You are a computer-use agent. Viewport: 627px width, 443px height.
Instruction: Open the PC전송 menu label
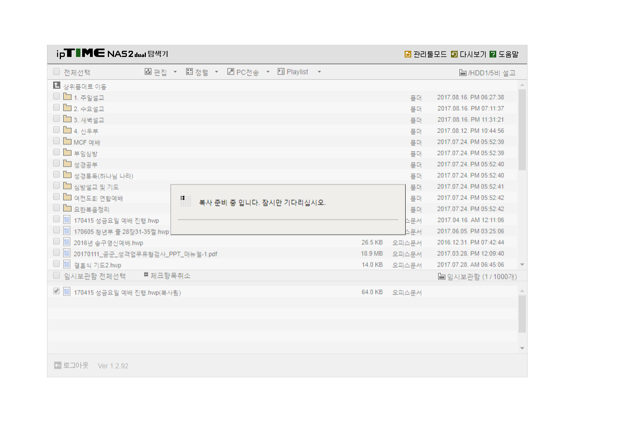point(248,73)
